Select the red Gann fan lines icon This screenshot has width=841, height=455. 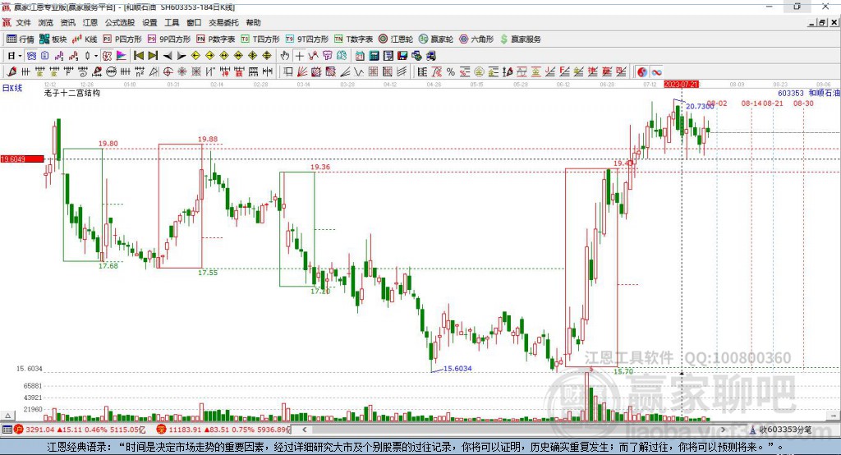tap(302, 72)
